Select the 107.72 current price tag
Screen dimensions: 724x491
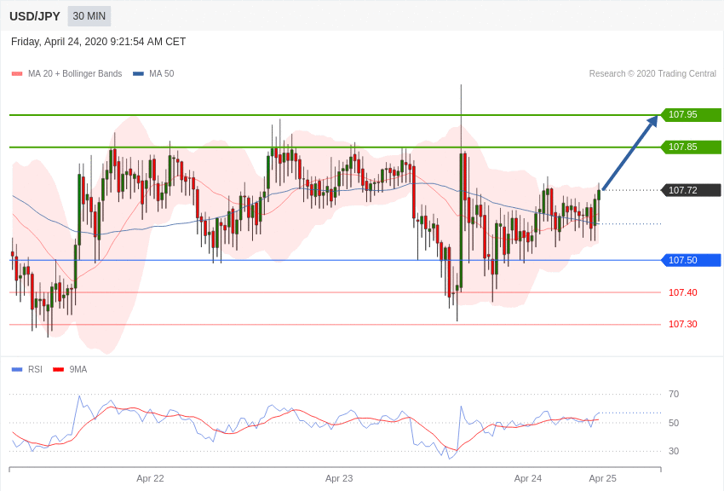691,190
